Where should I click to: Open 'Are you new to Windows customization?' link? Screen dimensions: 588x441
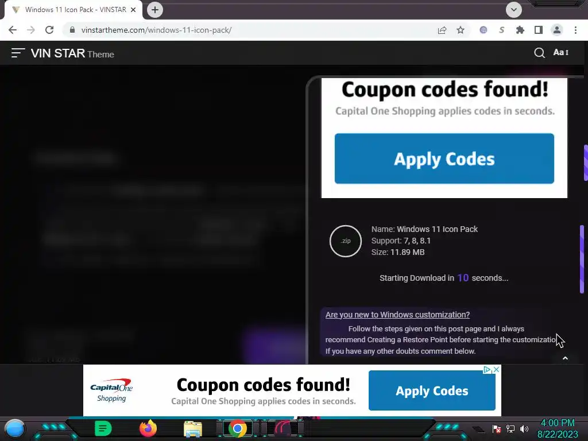point(397,315)
